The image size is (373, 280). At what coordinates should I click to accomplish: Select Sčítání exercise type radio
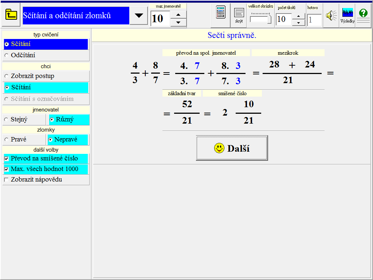click(46, 44)
